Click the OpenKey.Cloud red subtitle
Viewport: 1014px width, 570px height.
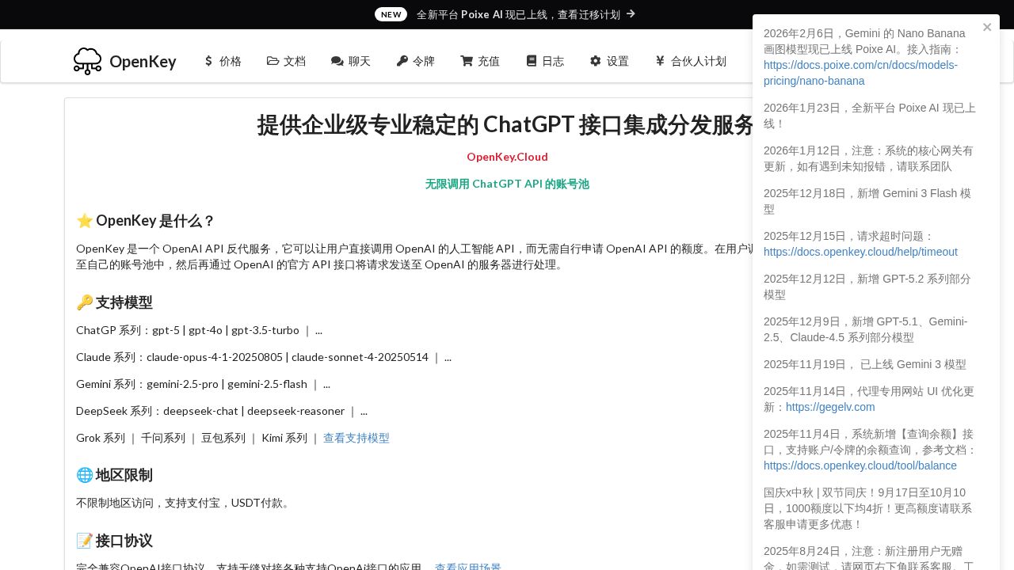[507, 157]
